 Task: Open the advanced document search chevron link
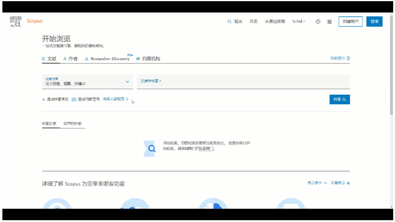point(115,99)
